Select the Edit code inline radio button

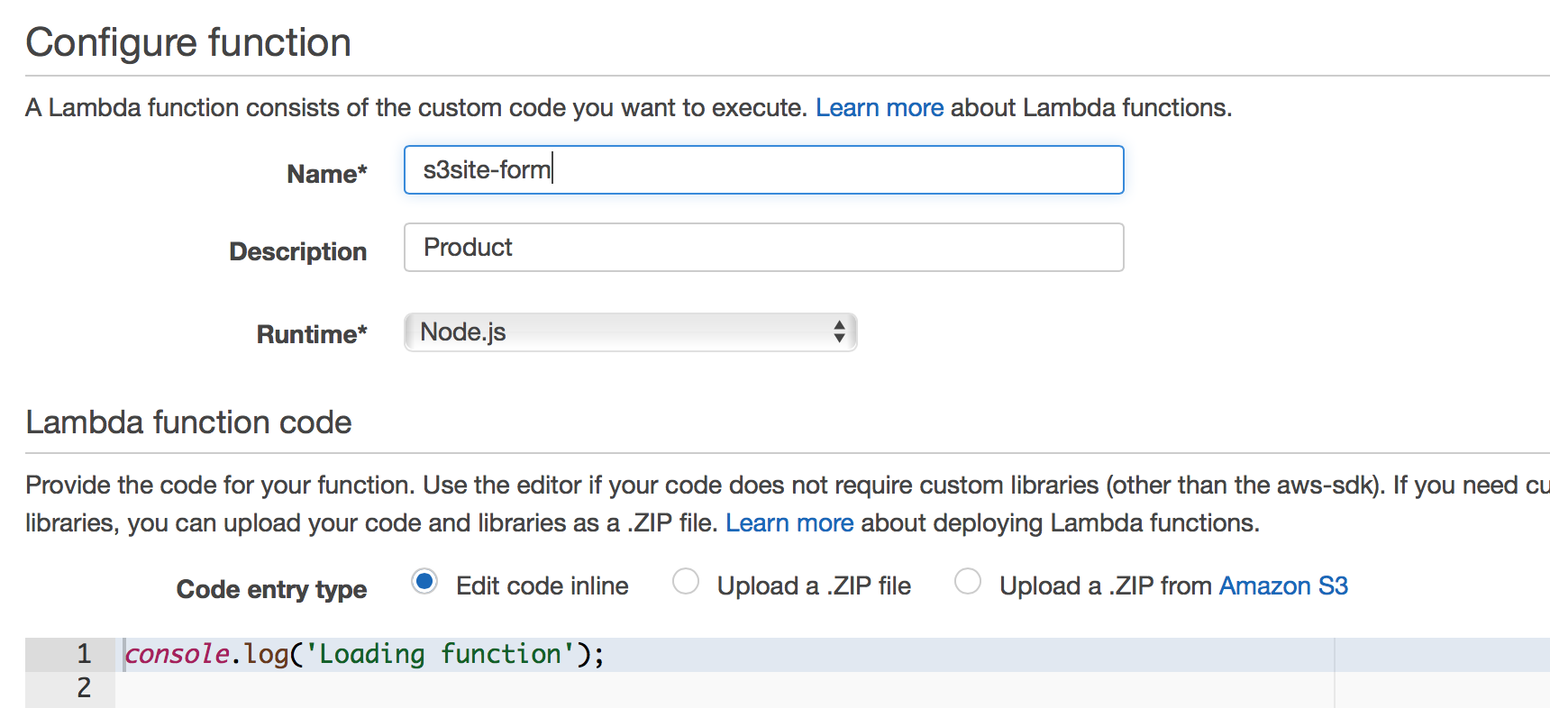point(424,582)
